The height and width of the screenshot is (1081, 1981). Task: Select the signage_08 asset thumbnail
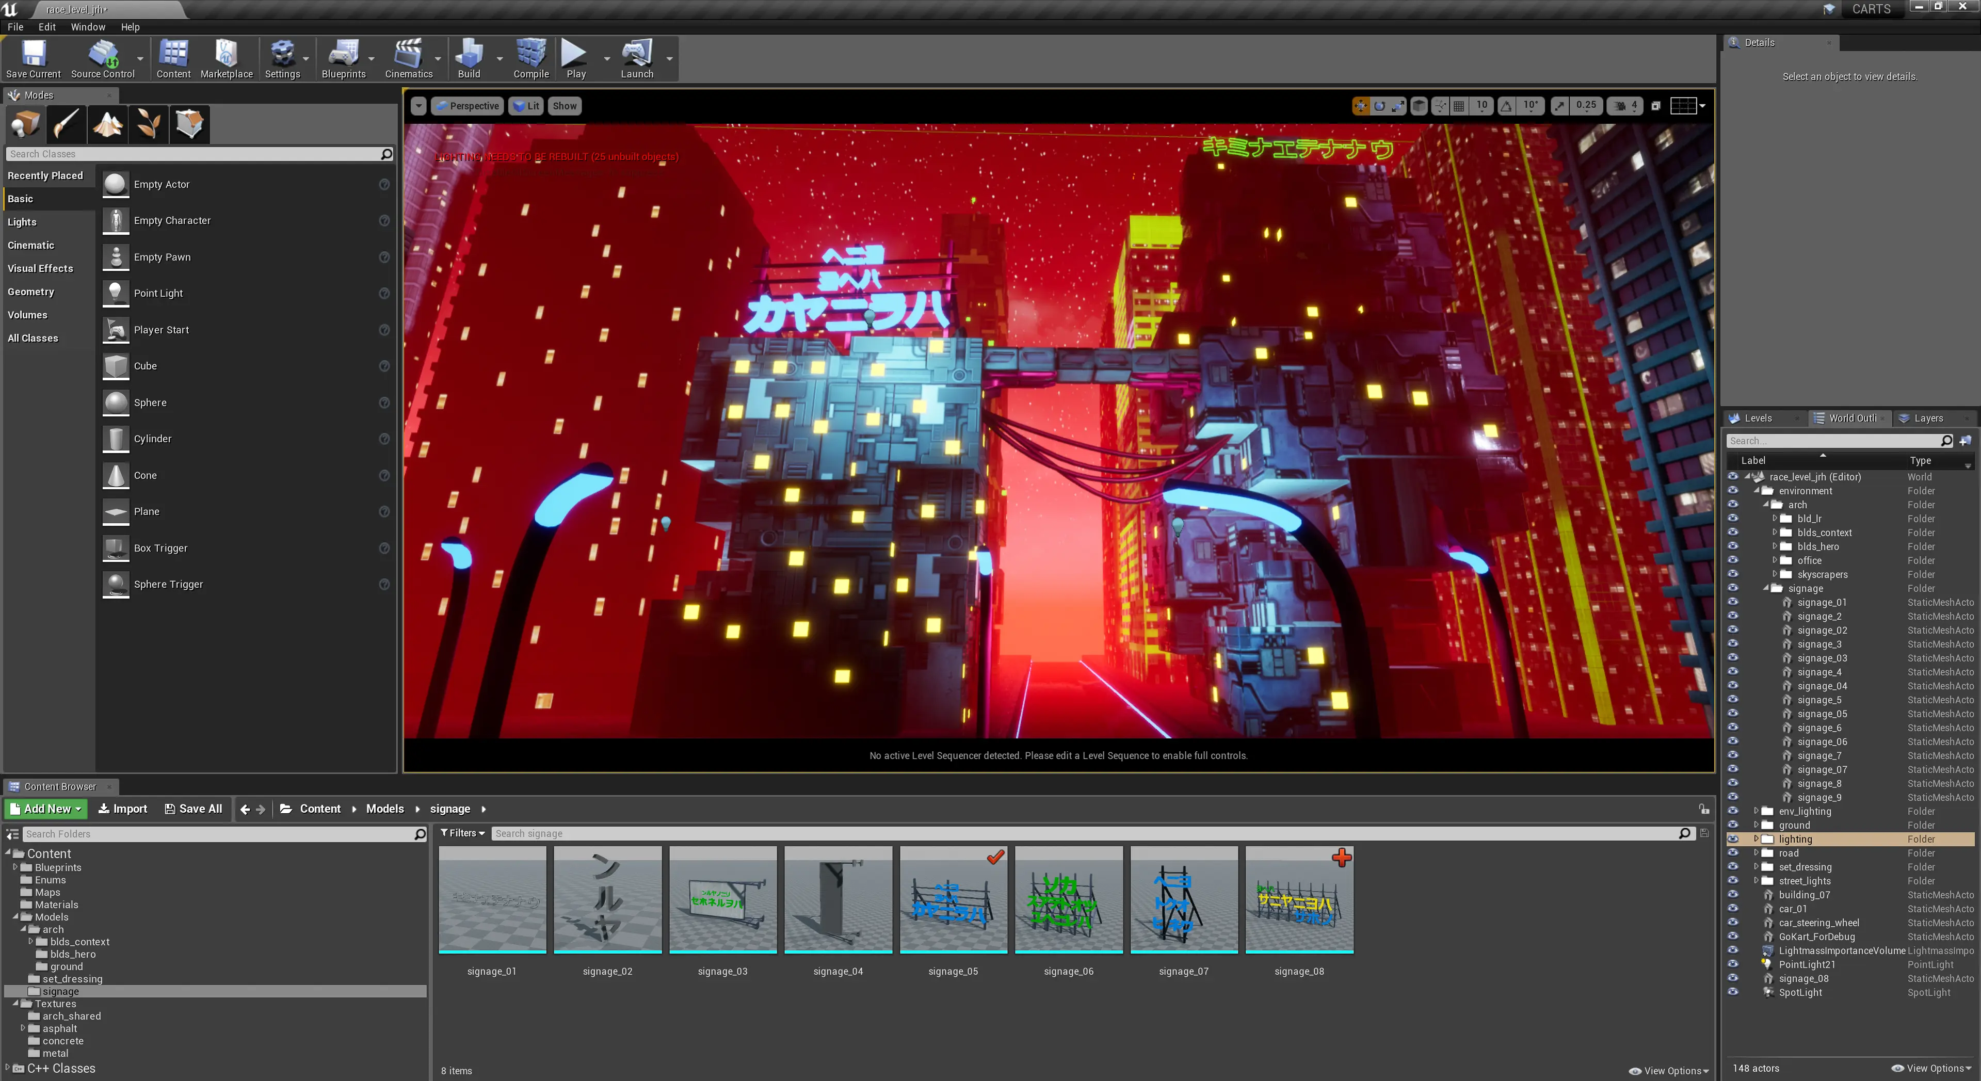pos(1300,899)
